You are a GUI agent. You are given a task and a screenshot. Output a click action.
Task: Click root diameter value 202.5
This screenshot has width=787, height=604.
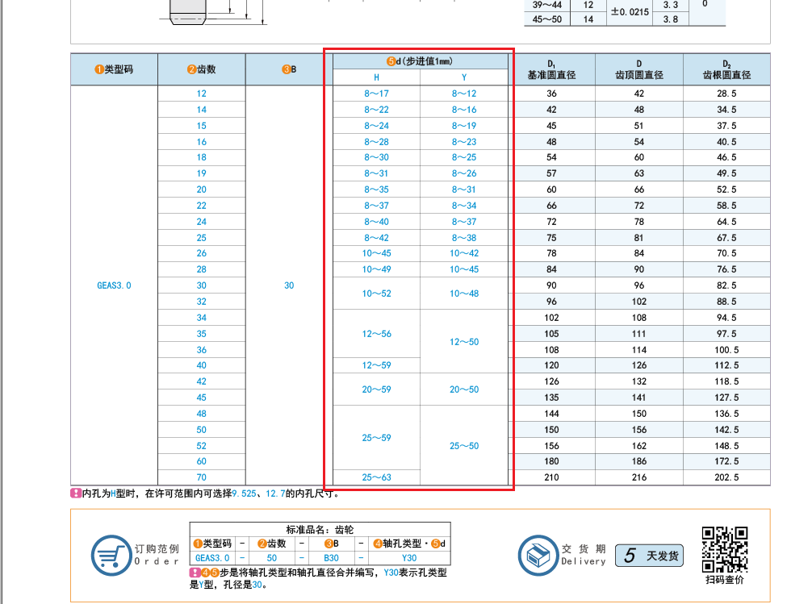(x=726, y=477)
